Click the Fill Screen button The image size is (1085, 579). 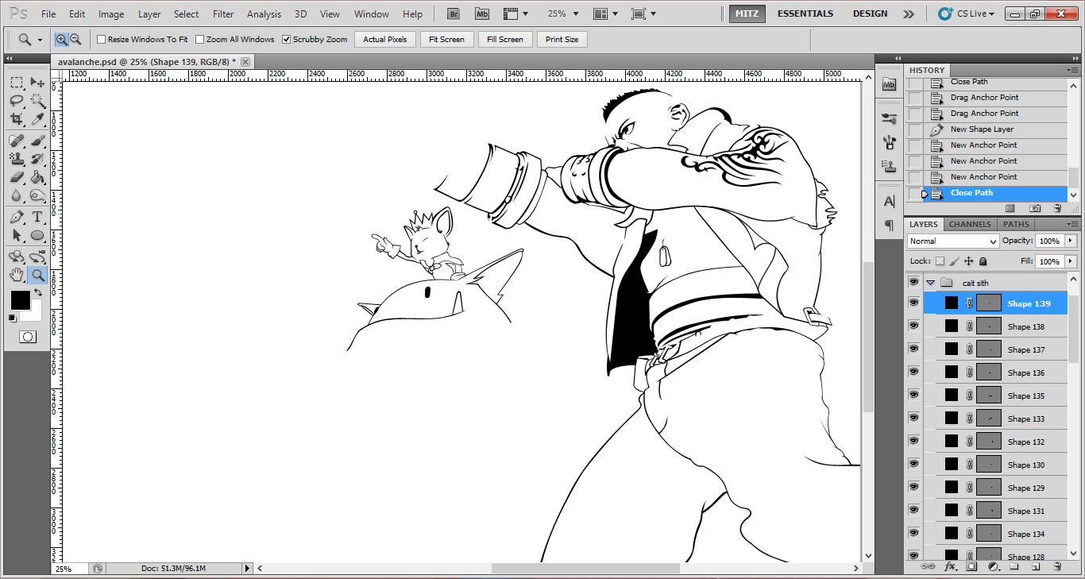505,39
